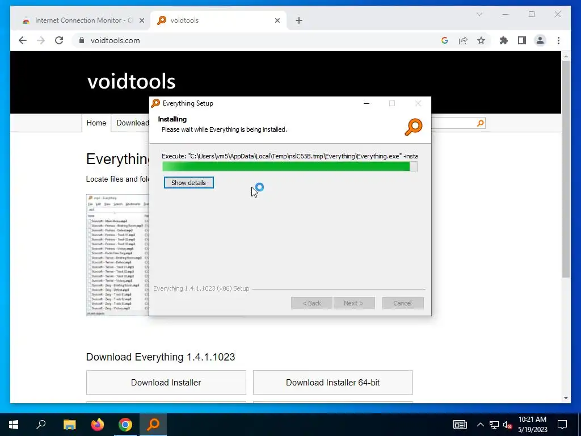This screenshot has height=436, width=581.
Task: Open Chrome extensions puzzle icon
Action: click(x=504, y=40)
